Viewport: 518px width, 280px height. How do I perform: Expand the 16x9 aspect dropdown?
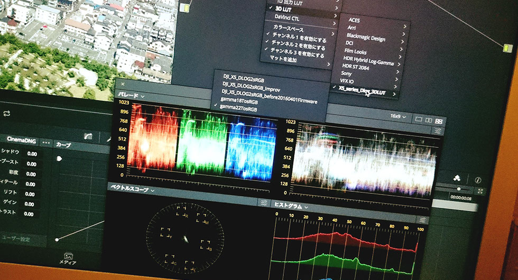pyautogui.click(x=398, y=116)
